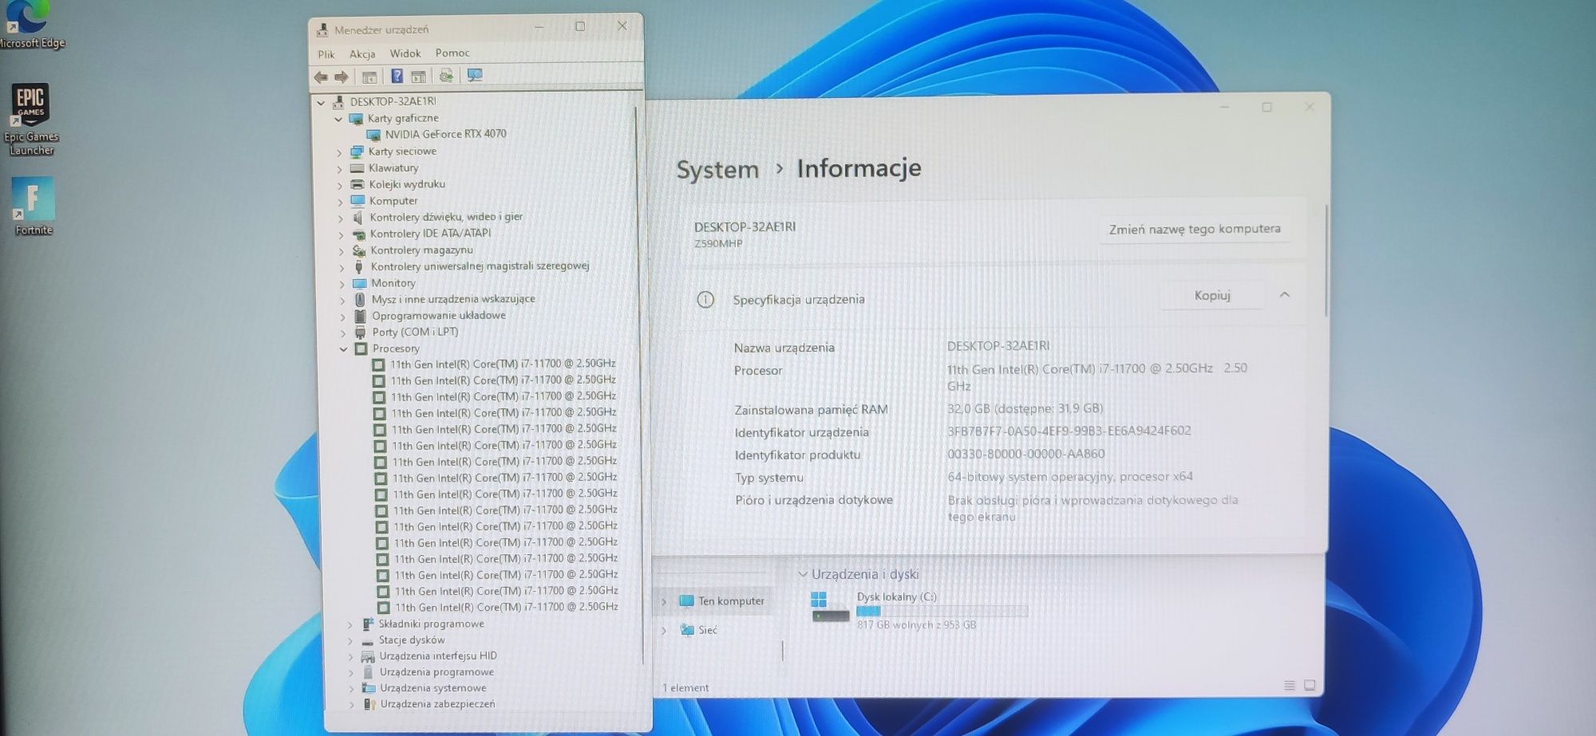Select the Klawiatury category icon
The image size is (1596, 736).
click(x=358, y=168)
